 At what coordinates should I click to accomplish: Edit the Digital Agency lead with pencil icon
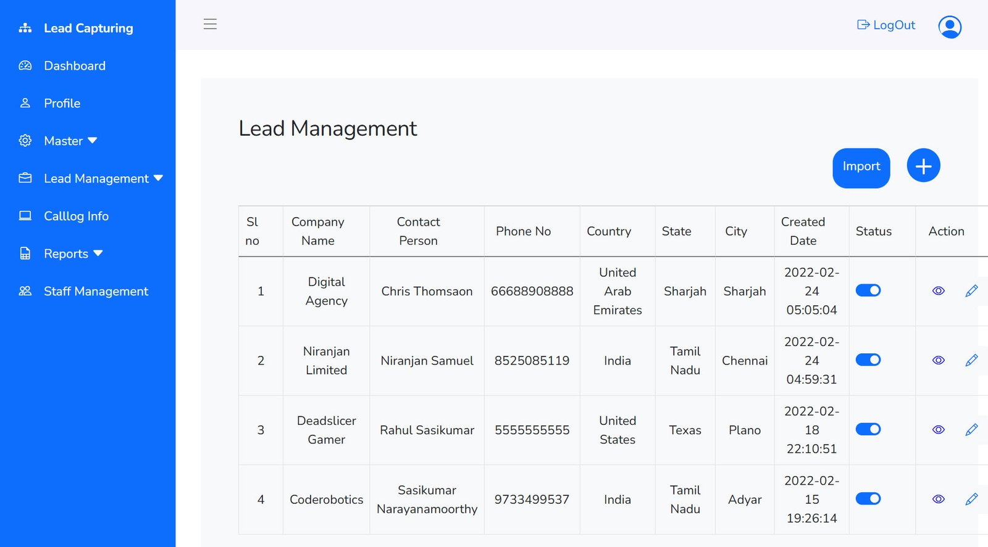(971, 291)
